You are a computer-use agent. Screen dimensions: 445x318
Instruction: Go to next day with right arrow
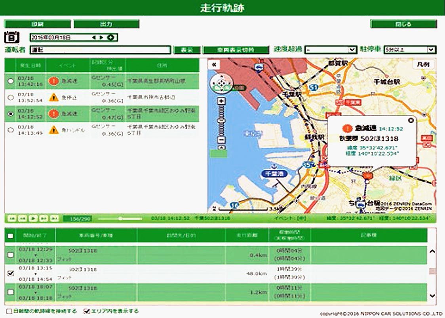point(101,38)
